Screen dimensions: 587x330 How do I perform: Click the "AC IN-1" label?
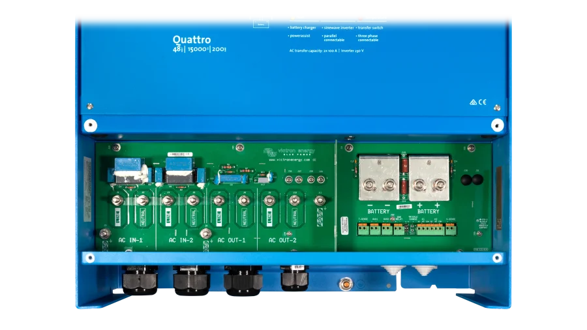click(130, 240)
